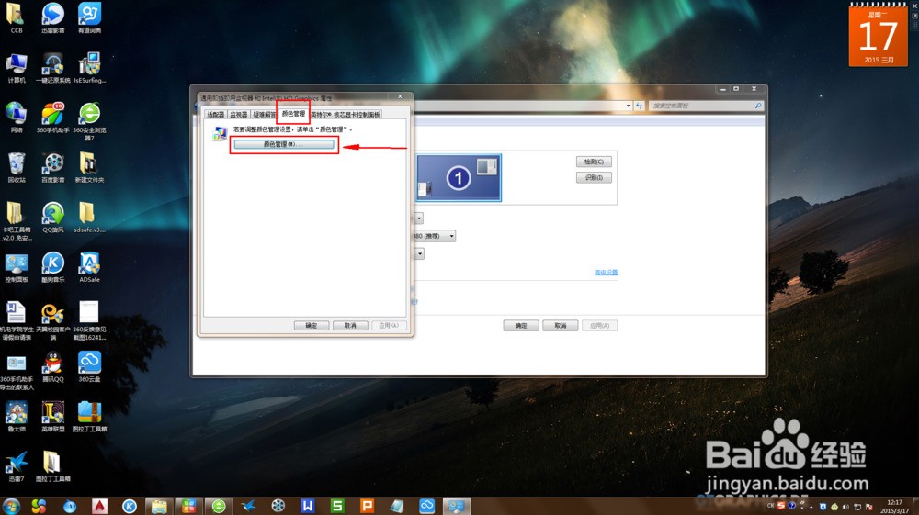
Task: Open the 腾讯QQ desktop icon
Action: [x=52, y=364]
